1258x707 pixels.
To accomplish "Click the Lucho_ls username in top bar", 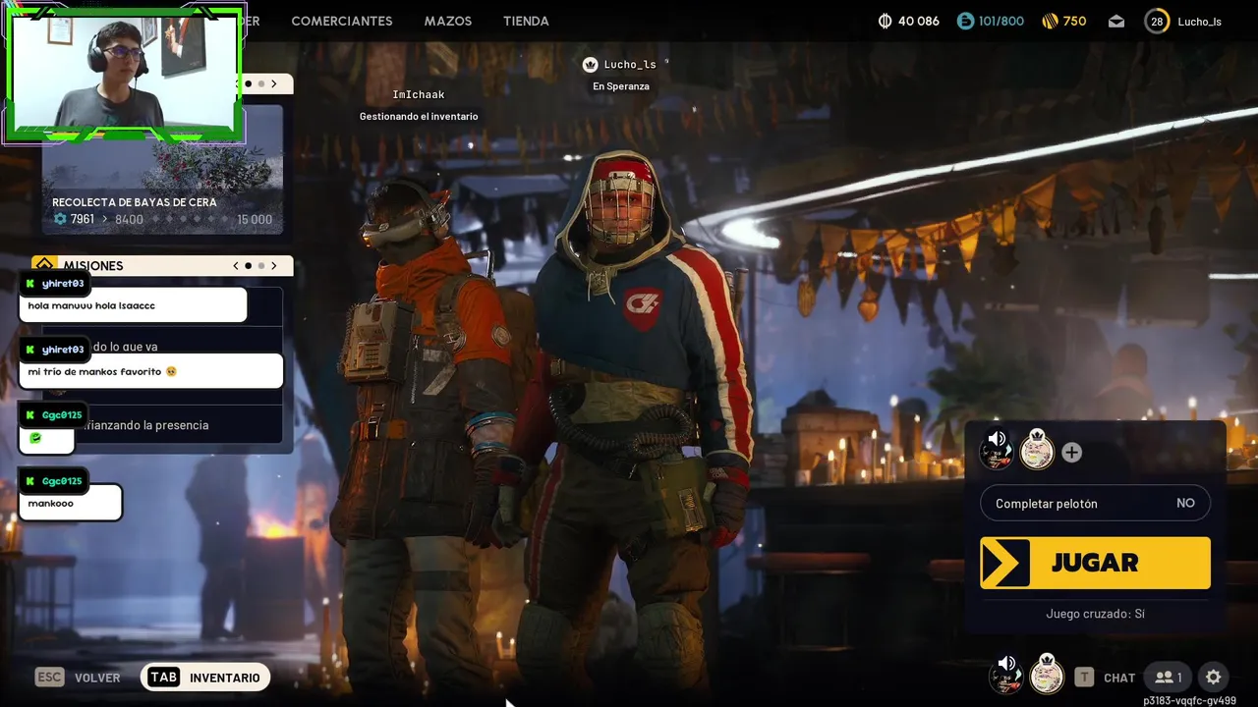I will (x=1199, y=22).
